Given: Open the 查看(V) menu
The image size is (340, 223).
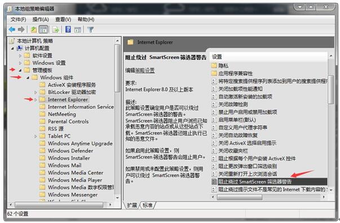Looking at the screenshot, I should (x=63, y=20).
